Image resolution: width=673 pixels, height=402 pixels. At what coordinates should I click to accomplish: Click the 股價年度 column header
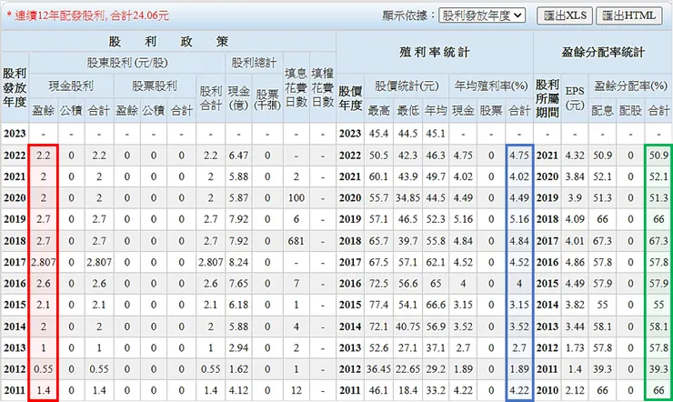coord(350,98)
